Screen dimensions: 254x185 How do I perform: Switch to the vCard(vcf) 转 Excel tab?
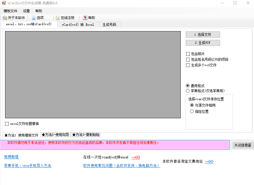pos(78,25)
